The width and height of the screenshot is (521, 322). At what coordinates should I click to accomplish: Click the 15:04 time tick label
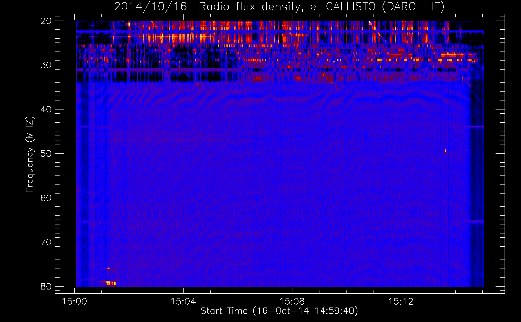[x=183, y=302]
